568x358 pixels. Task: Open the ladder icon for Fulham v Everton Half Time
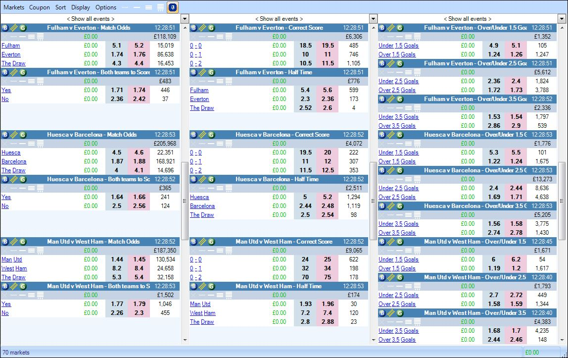[202, 72]
